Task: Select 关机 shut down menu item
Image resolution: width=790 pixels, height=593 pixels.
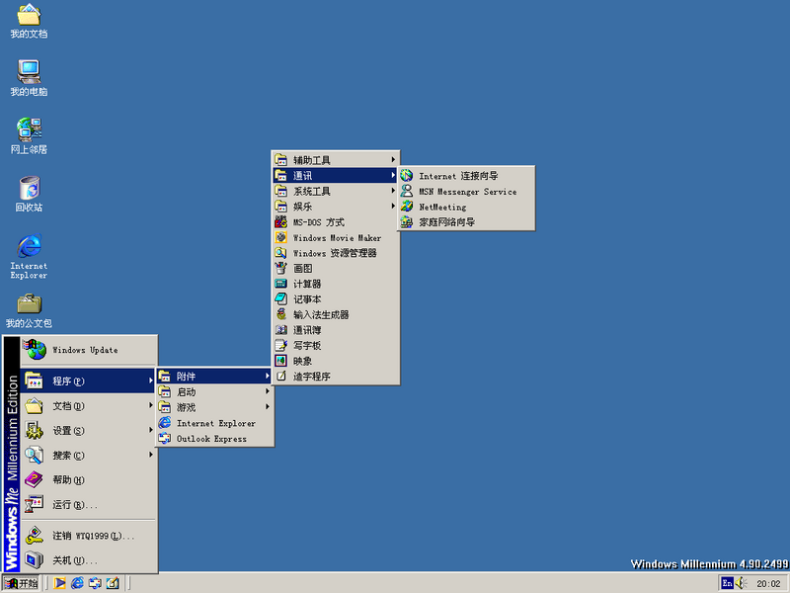Action: (89, 560)
